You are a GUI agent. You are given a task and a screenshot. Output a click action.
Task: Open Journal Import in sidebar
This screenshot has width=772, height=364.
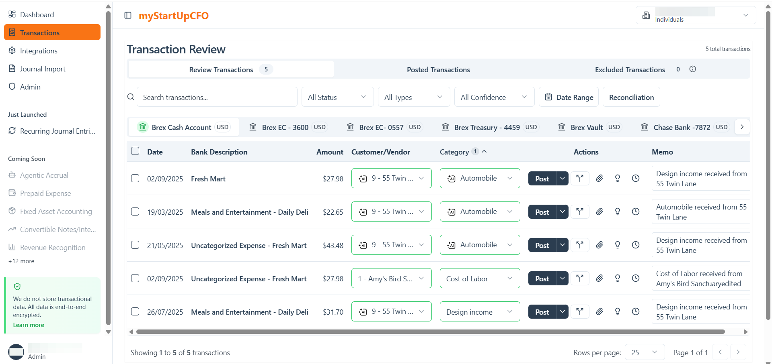[x=52, y=69]
